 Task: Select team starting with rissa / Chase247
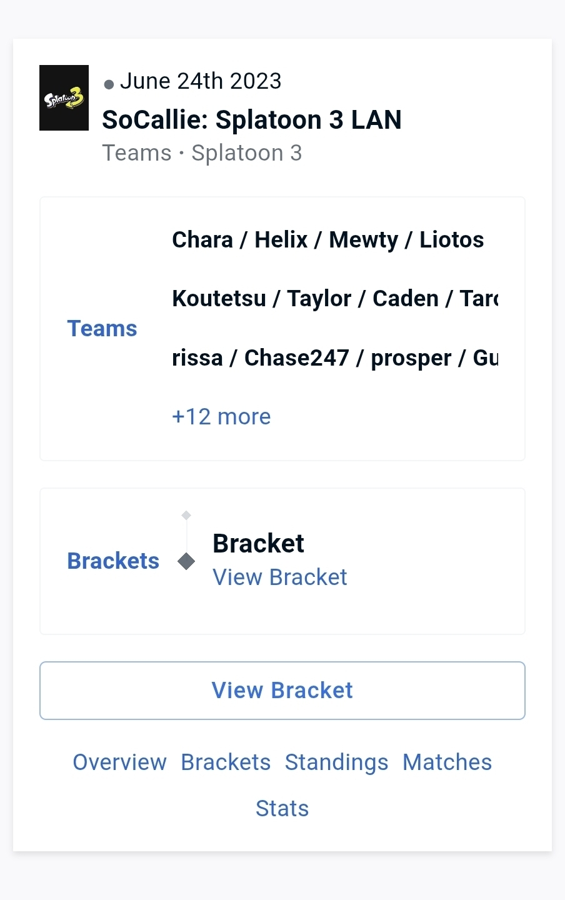[x=334, y=358]
